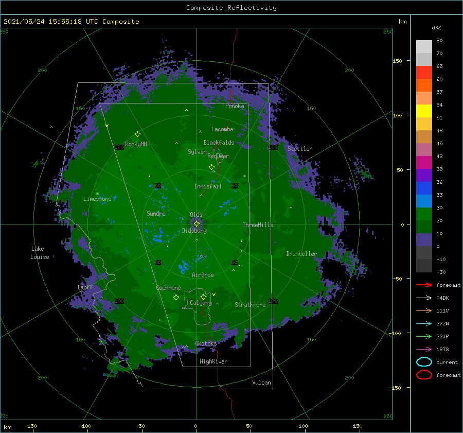Click the Limestone label
Image resolution: width=463 pixels, height=433 pixels.
(97, 199)
